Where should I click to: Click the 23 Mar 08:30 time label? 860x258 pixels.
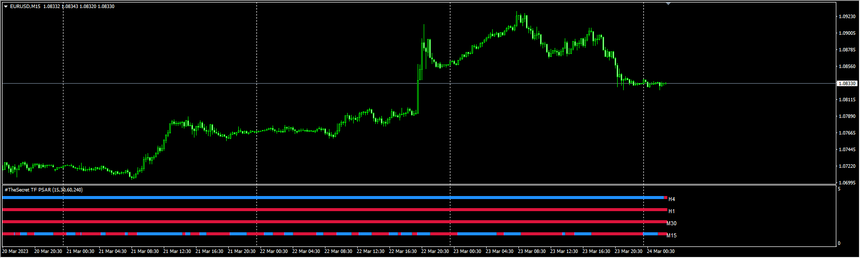[532, 251]
